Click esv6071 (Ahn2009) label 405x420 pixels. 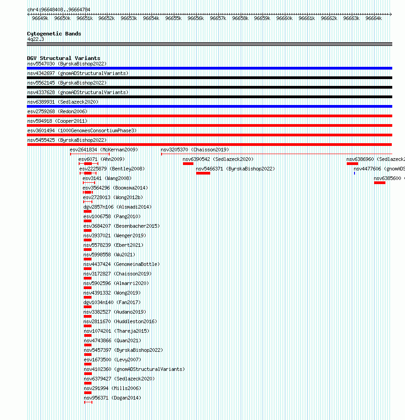click(x=101, y=159)
